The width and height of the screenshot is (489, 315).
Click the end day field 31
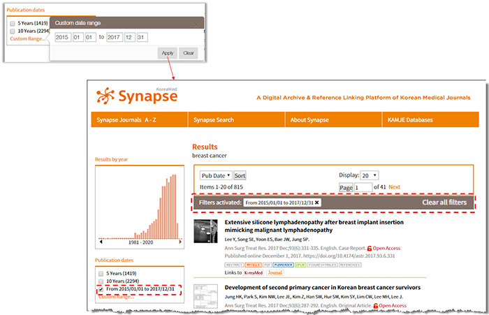pos(143,37)
